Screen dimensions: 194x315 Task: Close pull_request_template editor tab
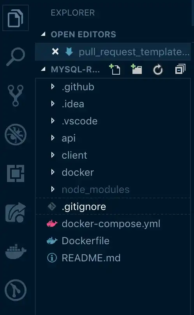pyautogui.click(x=55, y=52)
